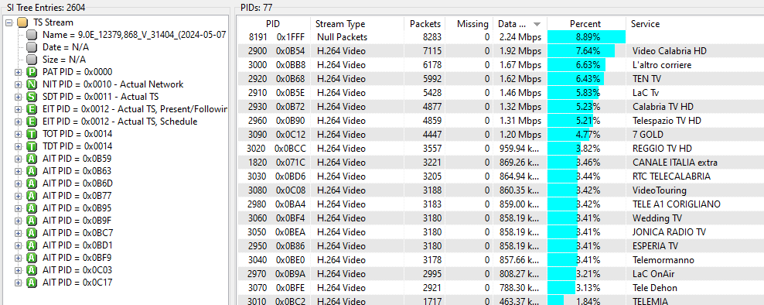The image size is (764, 305).
Task: Click the AIT icon for PID 0x0C03
Action: coord(32,270)
